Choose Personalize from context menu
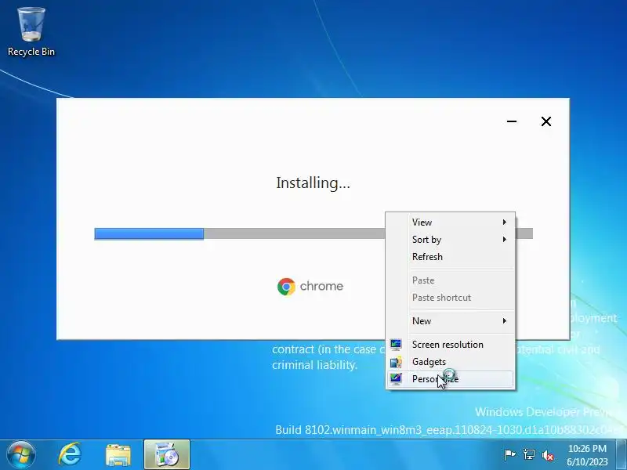Viewport: 627px width, 470px height. pos(450,379)
